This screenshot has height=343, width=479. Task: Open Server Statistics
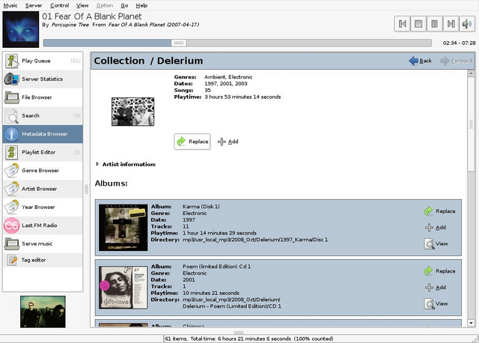click(43, 79)
